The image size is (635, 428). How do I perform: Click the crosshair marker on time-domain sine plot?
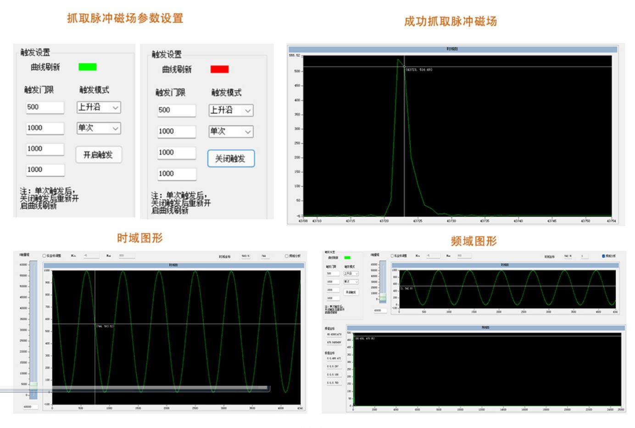(x=95, y=324)
